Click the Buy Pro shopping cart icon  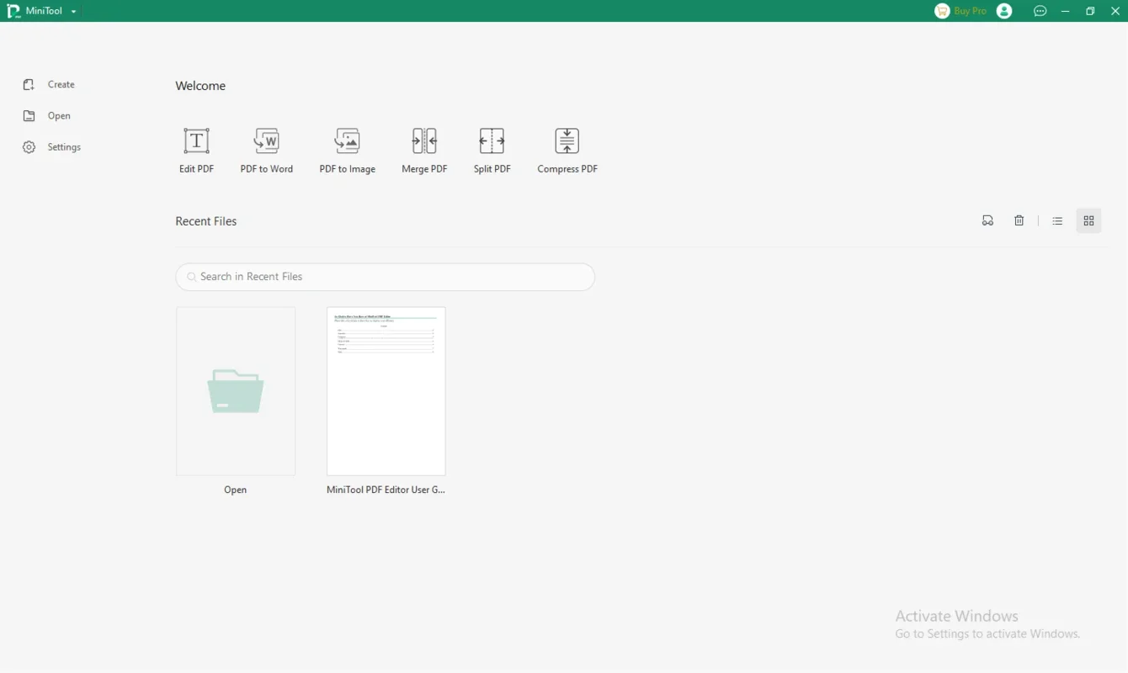[x=942, y=11]
